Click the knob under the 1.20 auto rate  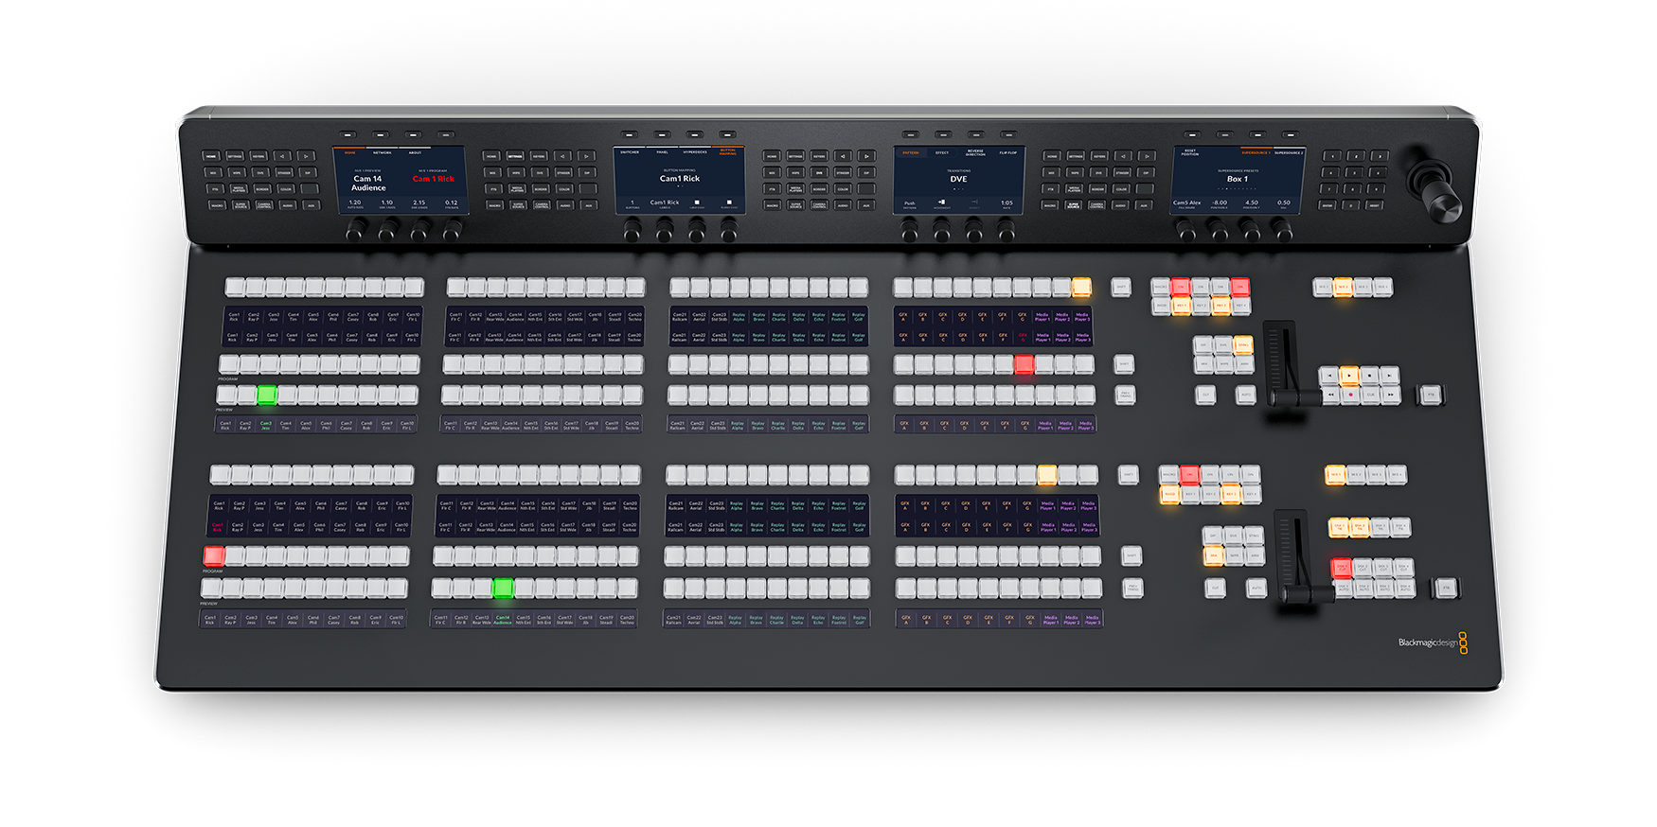click(357, 228)
